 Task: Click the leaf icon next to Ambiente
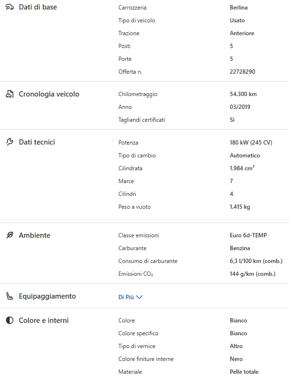[10, 235]
